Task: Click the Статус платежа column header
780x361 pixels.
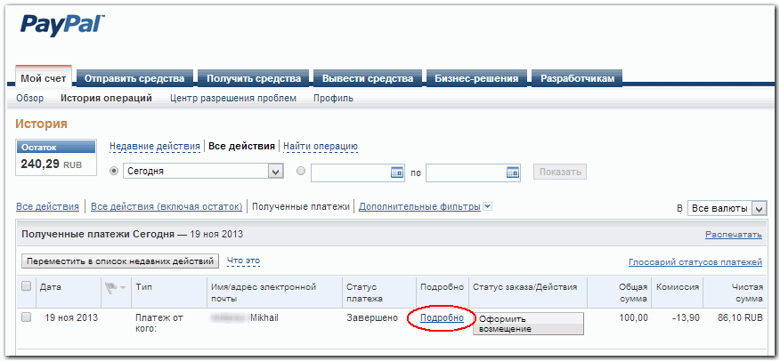Action: click(365, 293)
